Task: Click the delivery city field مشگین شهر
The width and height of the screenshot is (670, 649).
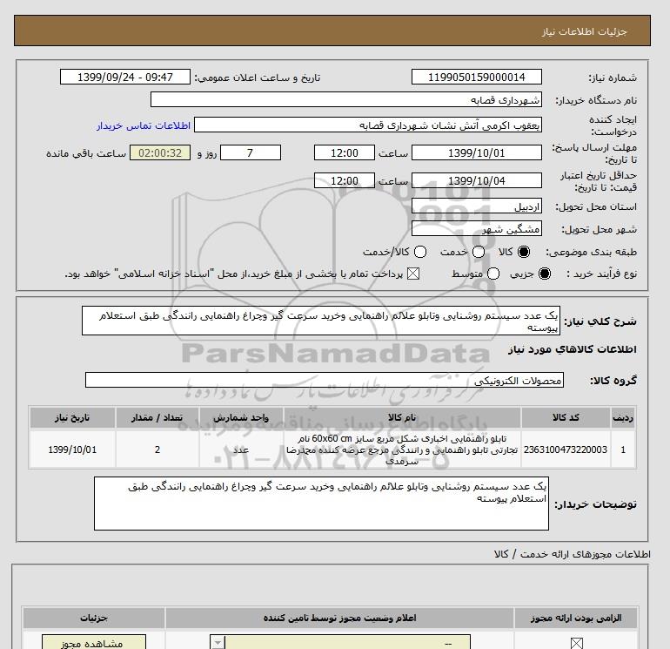Action: (x=477, y=228)
